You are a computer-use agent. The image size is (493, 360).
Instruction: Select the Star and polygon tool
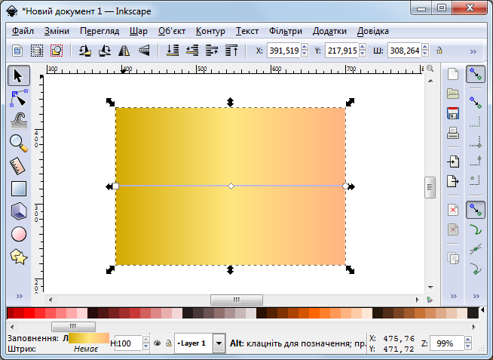pyautogui.click(x=19, y=257)
